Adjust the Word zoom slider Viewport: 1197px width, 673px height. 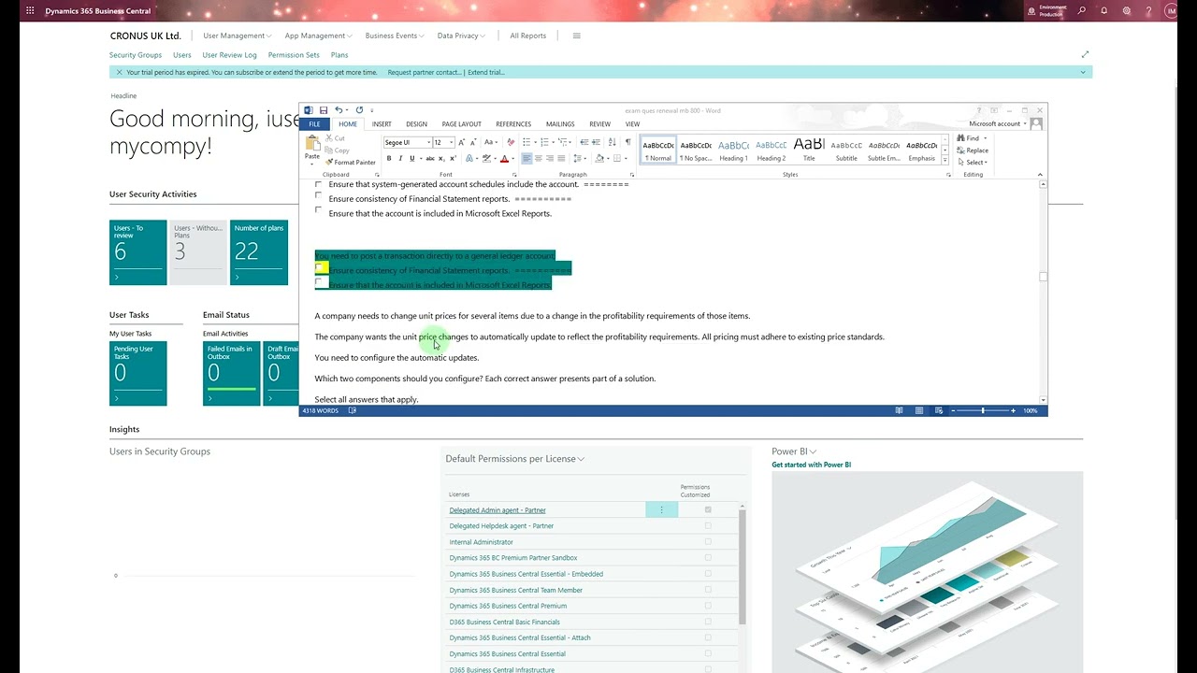(x=983, y=410)
